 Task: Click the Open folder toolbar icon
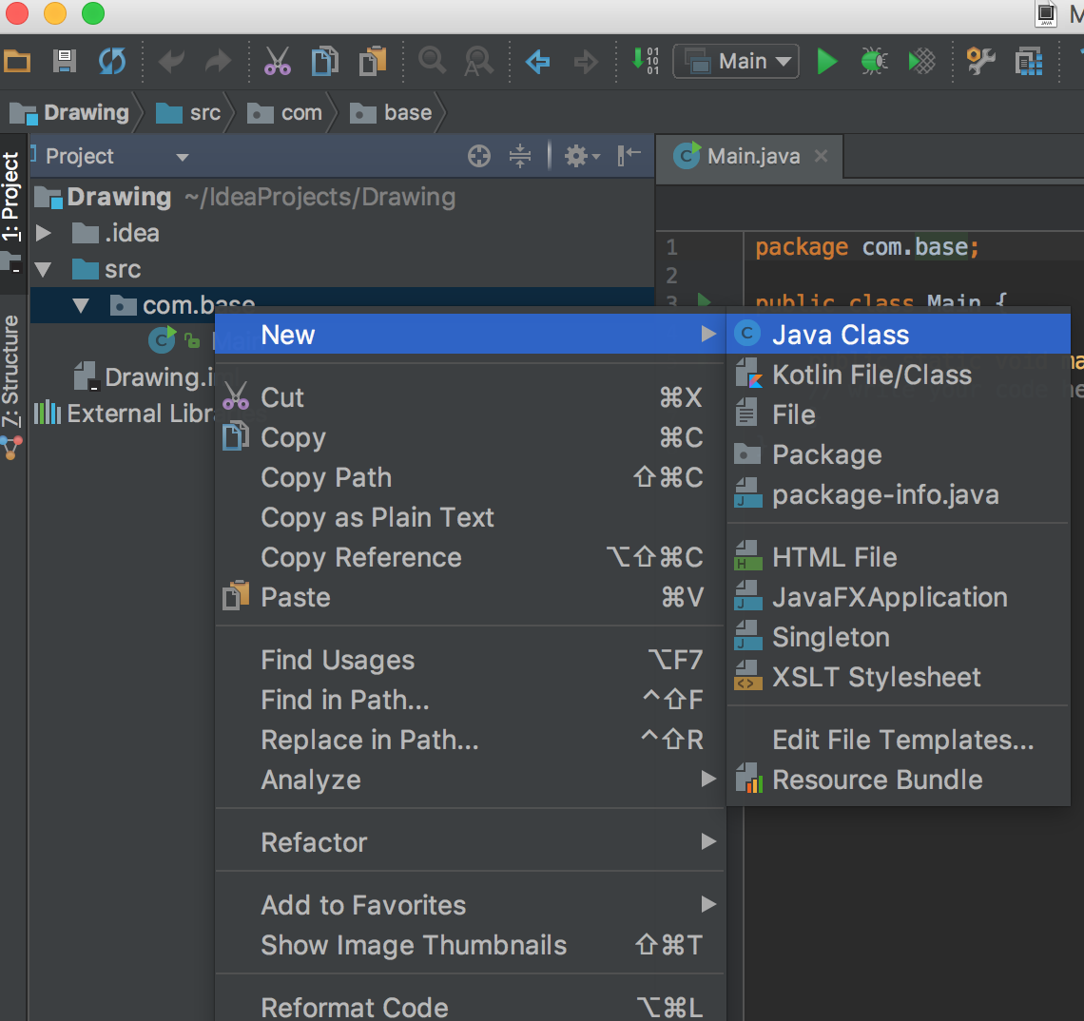(x=17, y=62)
